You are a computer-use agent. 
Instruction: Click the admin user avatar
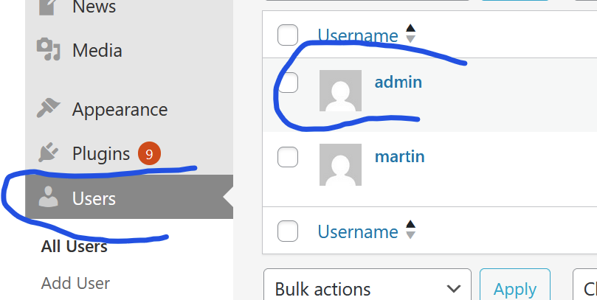340,91
